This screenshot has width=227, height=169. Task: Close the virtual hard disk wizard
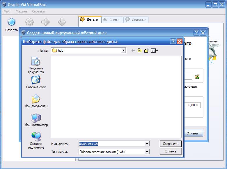pyautogui.click(x=203, y=33)
